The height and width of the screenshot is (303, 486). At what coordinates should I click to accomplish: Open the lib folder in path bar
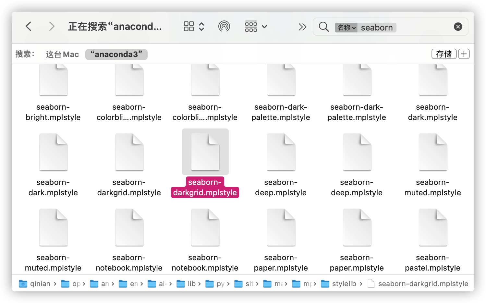point(186,284)
